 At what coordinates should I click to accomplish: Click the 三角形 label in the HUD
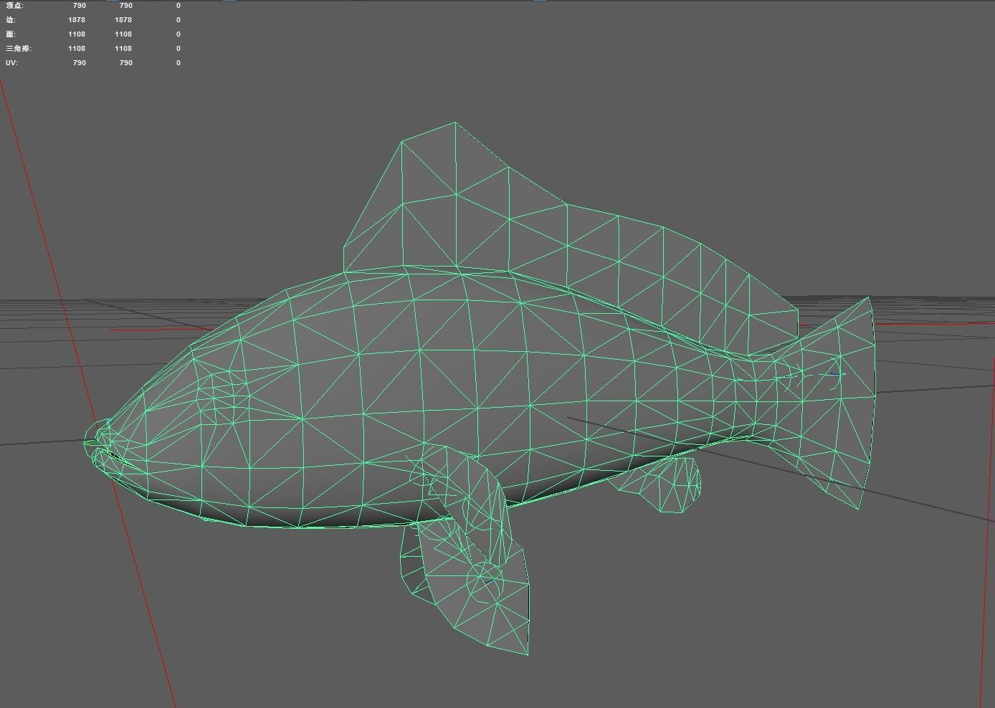19,48
